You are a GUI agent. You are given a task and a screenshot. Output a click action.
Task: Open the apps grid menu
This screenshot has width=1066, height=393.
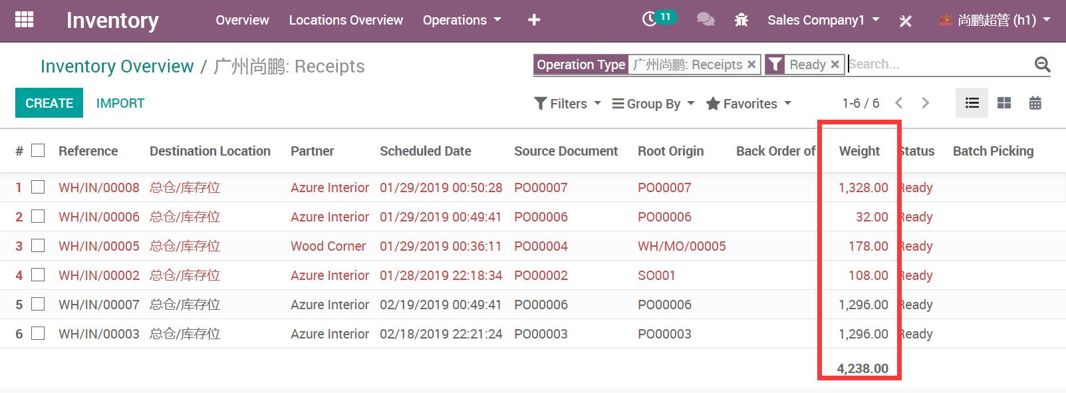pos(24,20)
